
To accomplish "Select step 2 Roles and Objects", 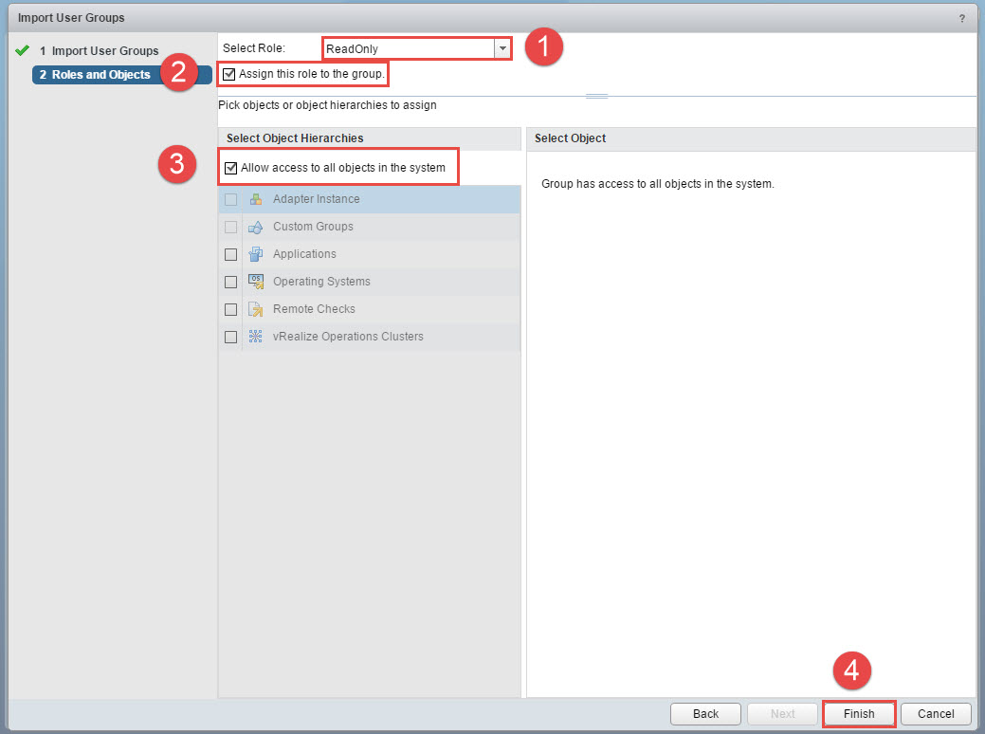I will click(x=100, y=75).
